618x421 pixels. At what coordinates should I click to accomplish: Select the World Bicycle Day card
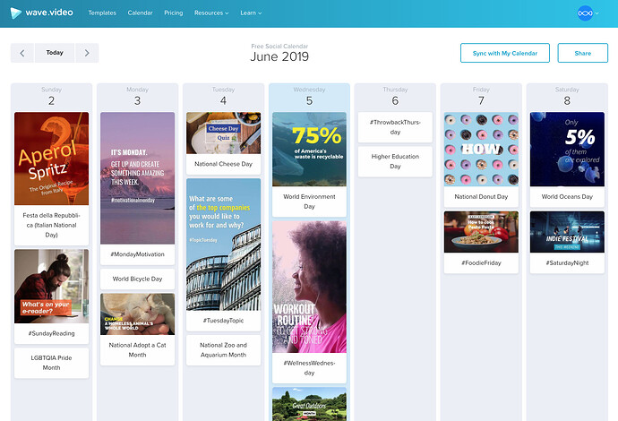point(138,279)
